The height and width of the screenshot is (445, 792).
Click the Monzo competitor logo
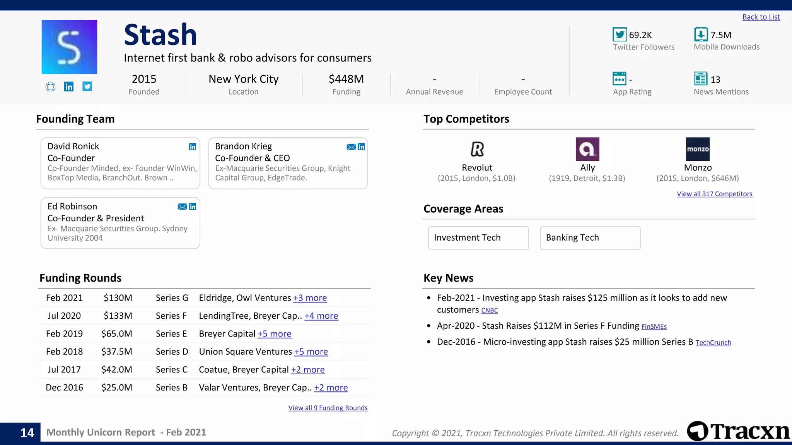point(698,149)
